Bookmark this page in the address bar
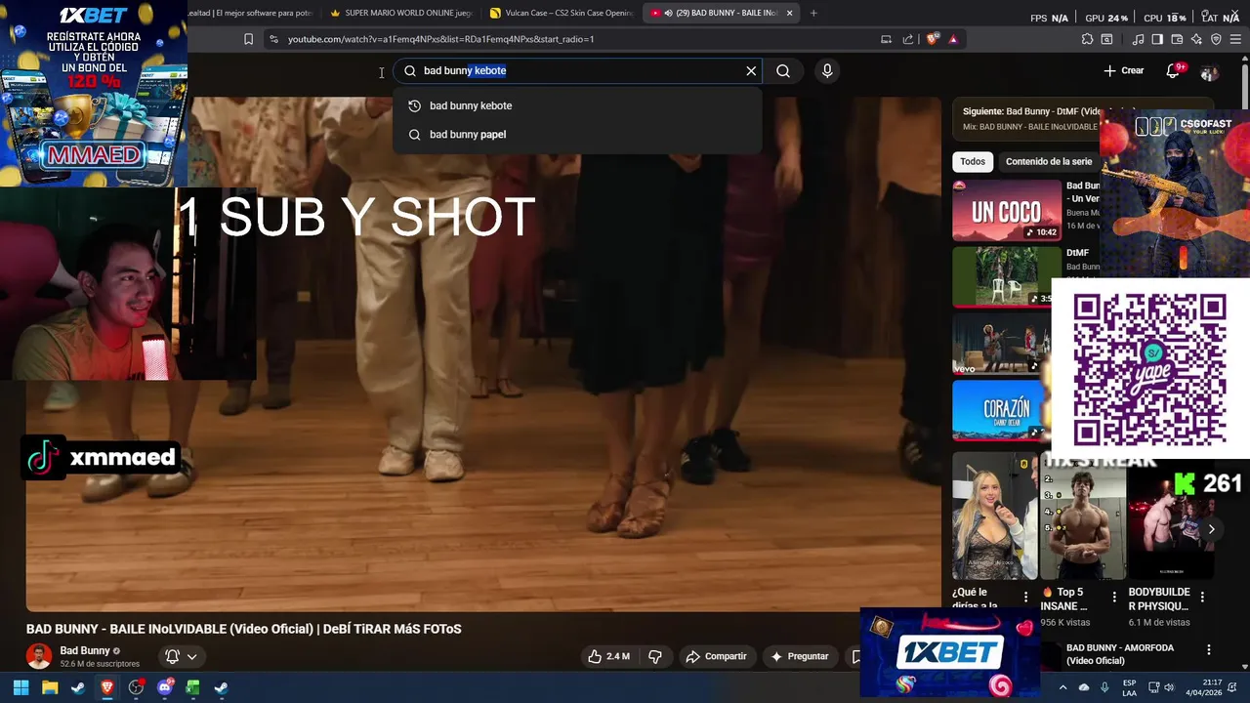Viewport: 1250px width, 703px height. [x=248, y=39]
